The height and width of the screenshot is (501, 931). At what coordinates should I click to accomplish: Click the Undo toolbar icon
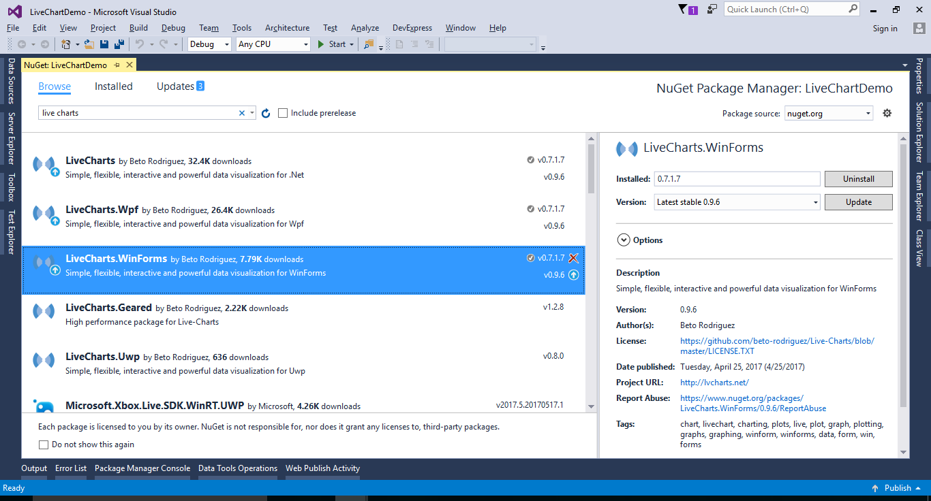pos(139,44)
